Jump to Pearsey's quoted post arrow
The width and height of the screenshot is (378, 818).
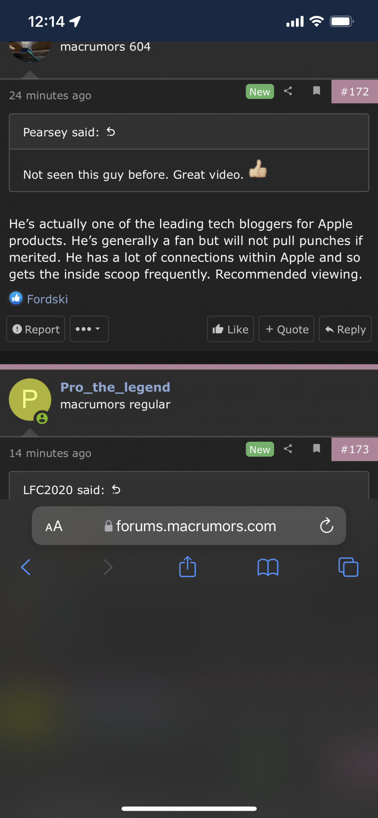click(x=111, y=132)
